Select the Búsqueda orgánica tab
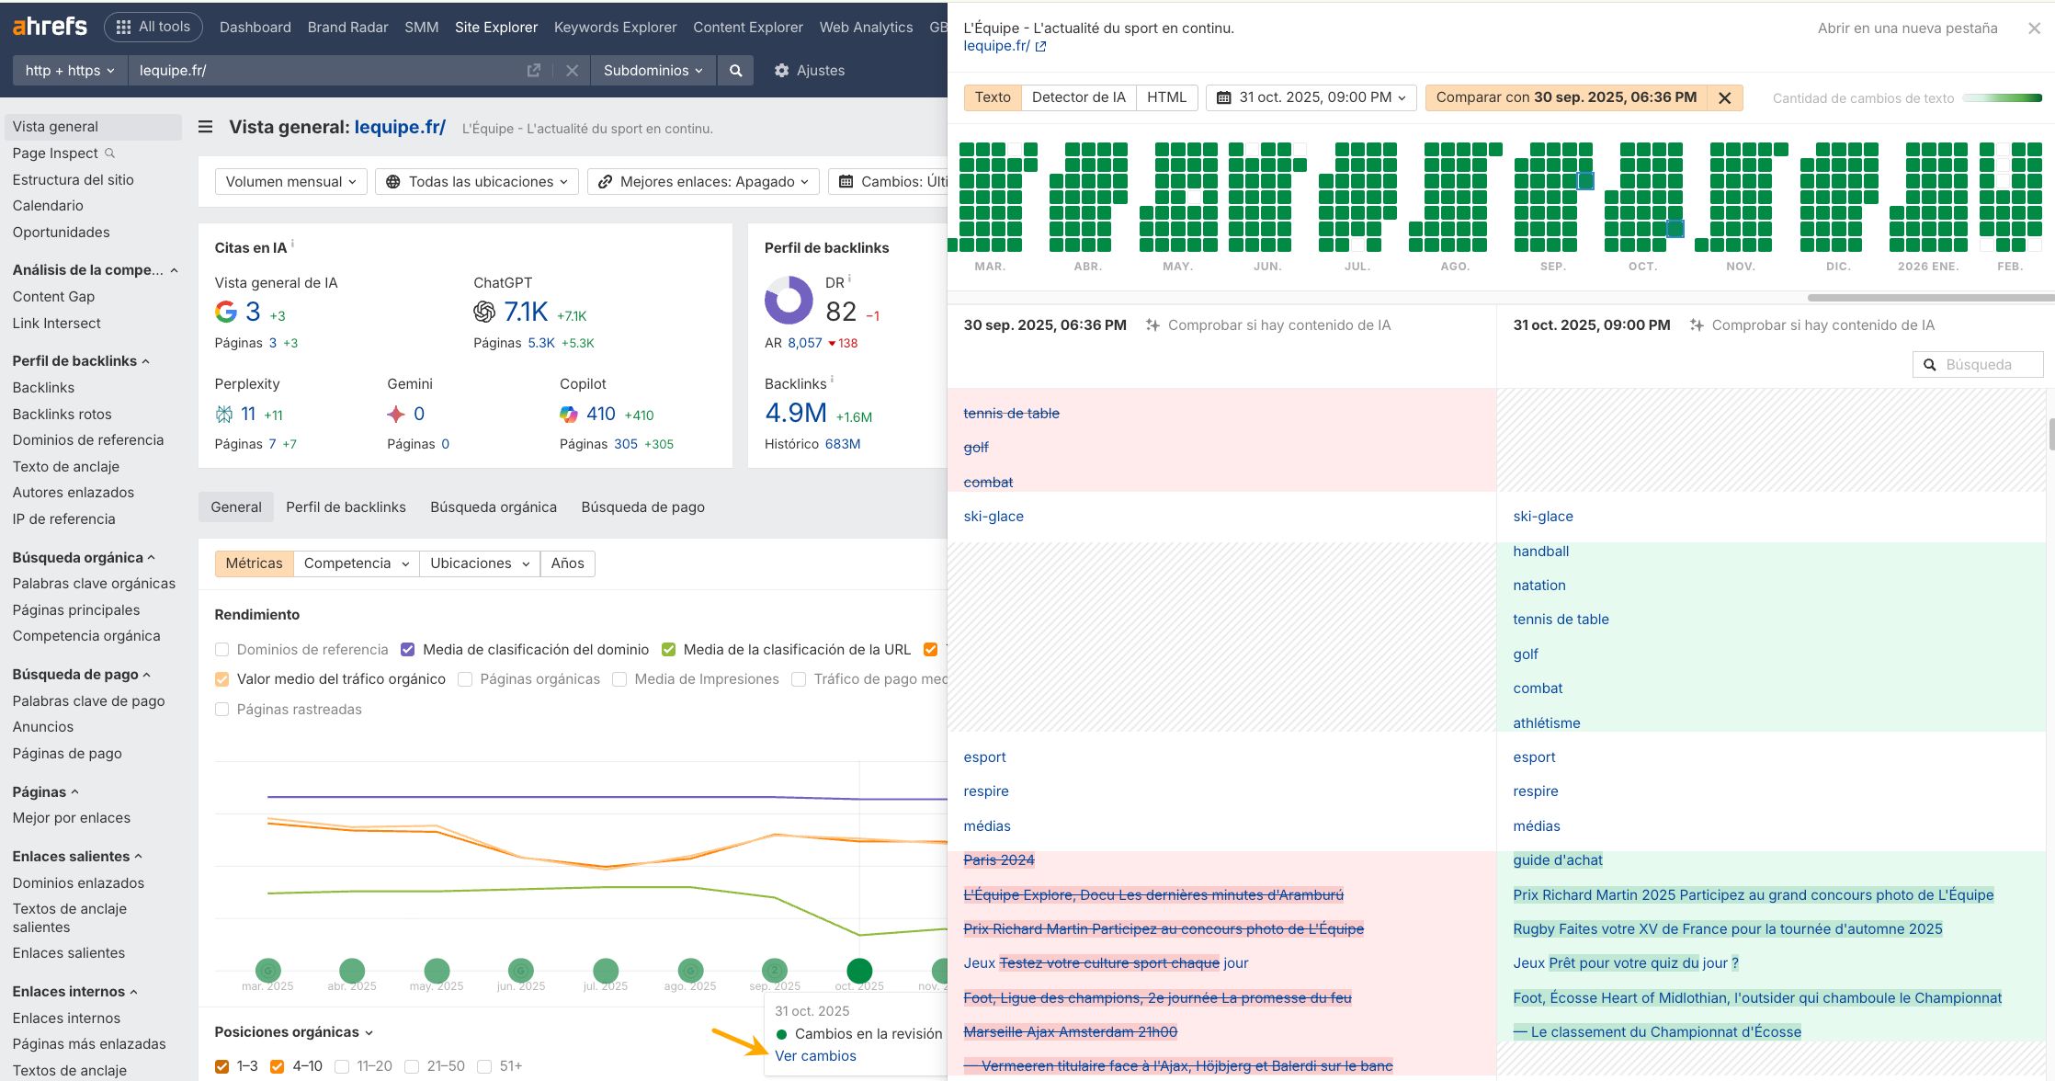The height and width of the screenshot is (1081, 2055). tap(493, 506)
